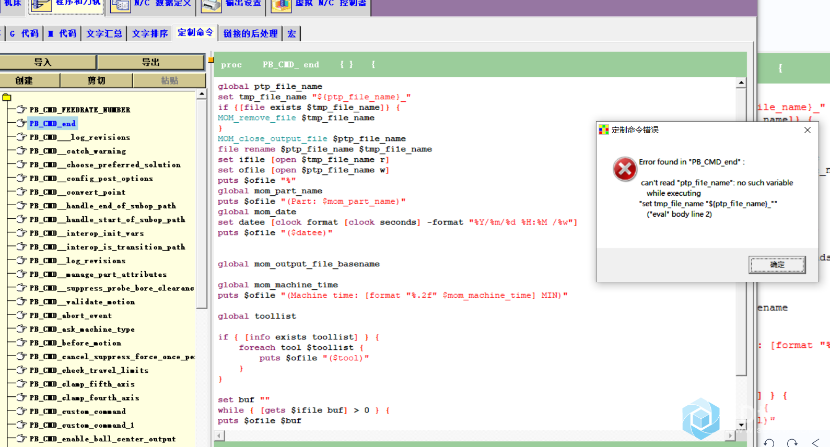
Task: Click hand icon beside PB_CMD__convert_point
Action: coord(21,192)
